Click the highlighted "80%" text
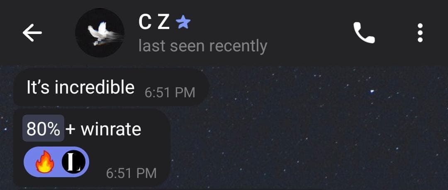 44,128
